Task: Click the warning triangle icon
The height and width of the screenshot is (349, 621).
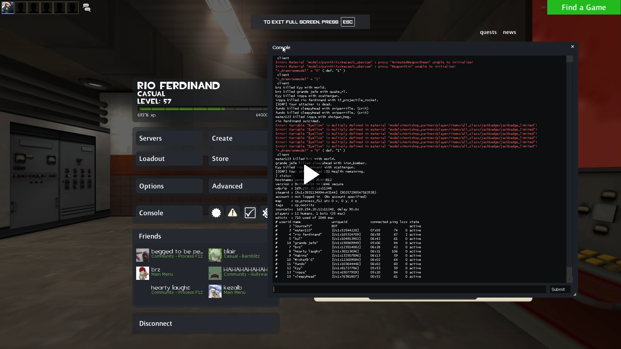Action: point(233,213)
